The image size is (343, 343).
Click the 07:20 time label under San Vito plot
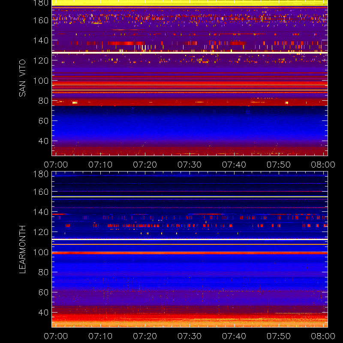pos(145,165)
